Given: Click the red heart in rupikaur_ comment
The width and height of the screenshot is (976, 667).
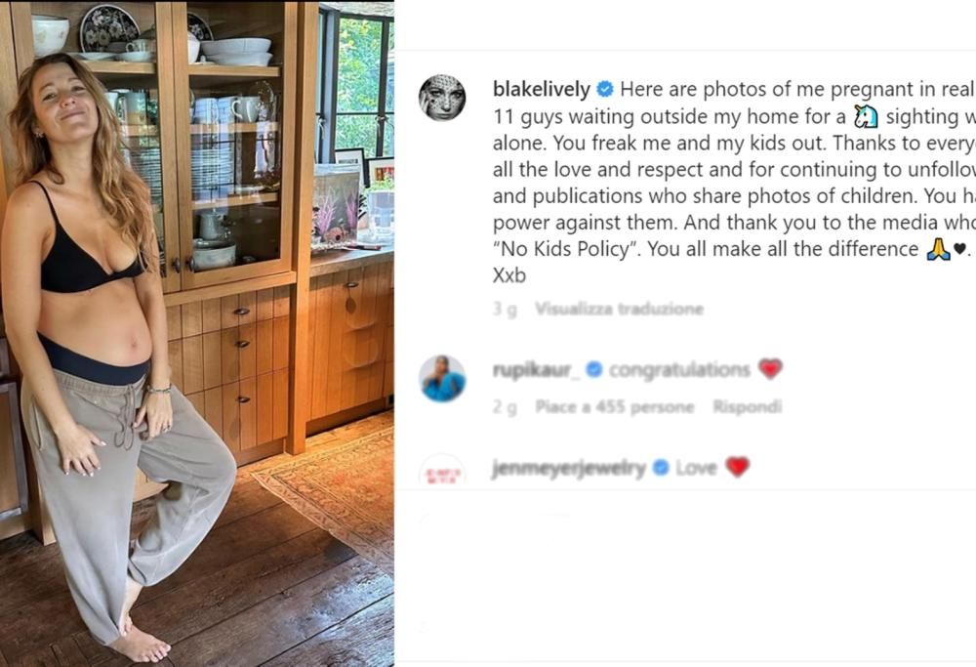Looking at the screenshot, I should 770,369.
